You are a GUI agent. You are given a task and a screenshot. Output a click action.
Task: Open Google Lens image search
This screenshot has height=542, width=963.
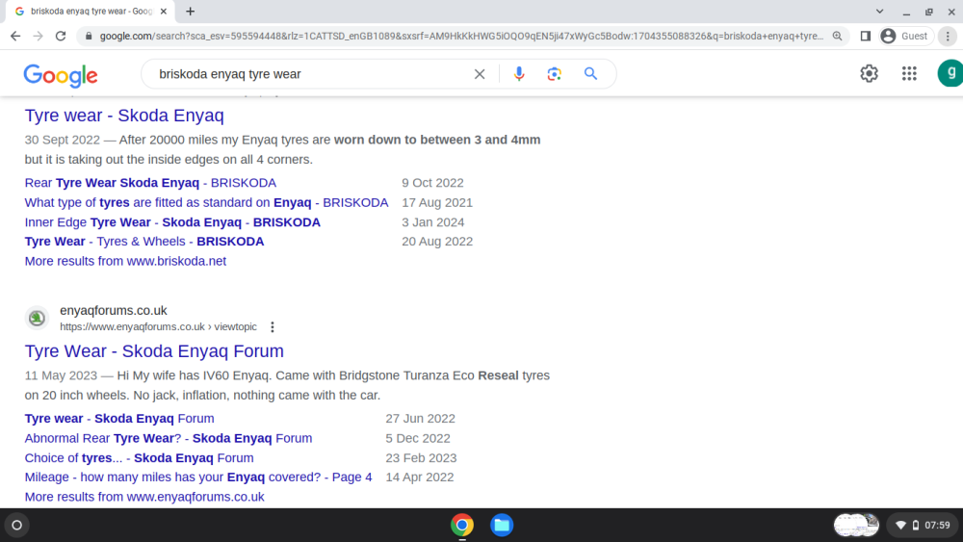click(554, 74)
